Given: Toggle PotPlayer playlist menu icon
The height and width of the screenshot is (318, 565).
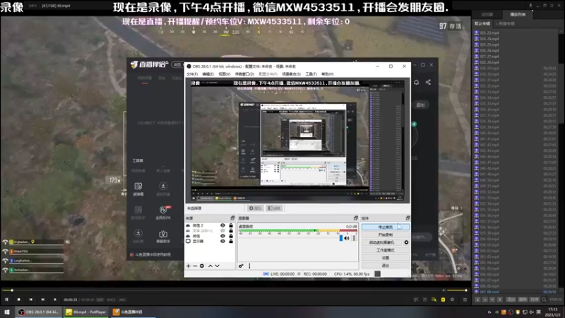Looking at the screenshot, I should tap(465, 300).
